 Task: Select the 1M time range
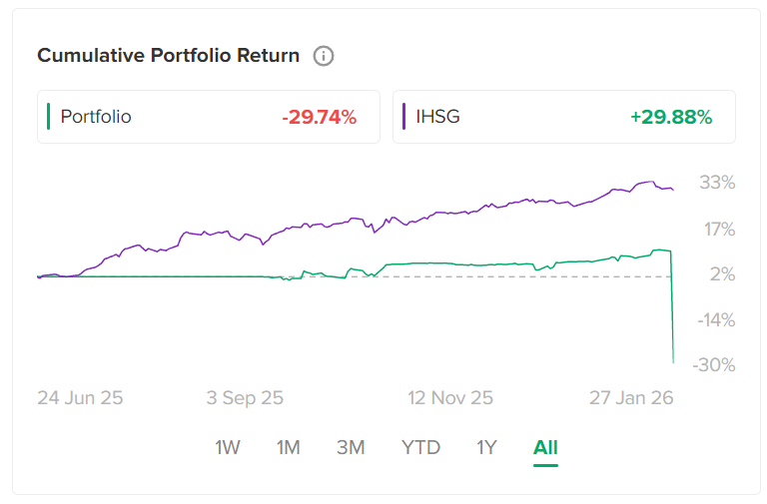(289, 447)
